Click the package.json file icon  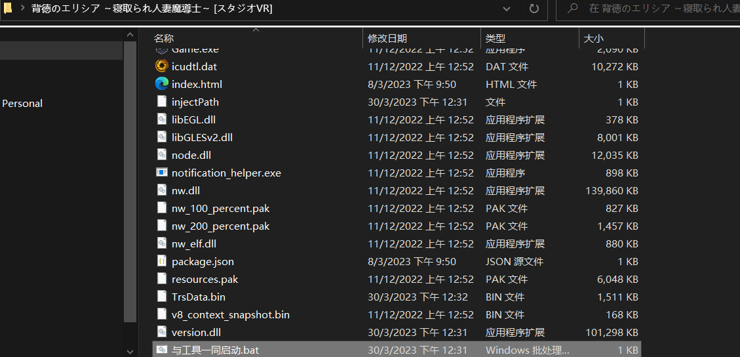pyautogui.click(x=162, y=261)
